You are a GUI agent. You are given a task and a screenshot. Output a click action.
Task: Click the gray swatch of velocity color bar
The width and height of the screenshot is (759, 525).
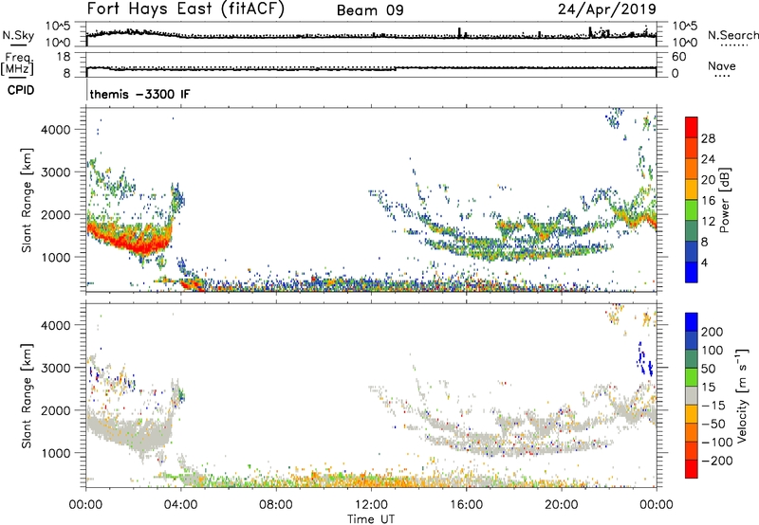[692, 396]
